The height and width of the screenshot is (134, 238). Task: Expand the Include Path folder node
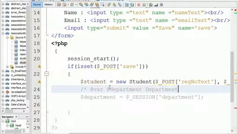click(x=7, y=67)
